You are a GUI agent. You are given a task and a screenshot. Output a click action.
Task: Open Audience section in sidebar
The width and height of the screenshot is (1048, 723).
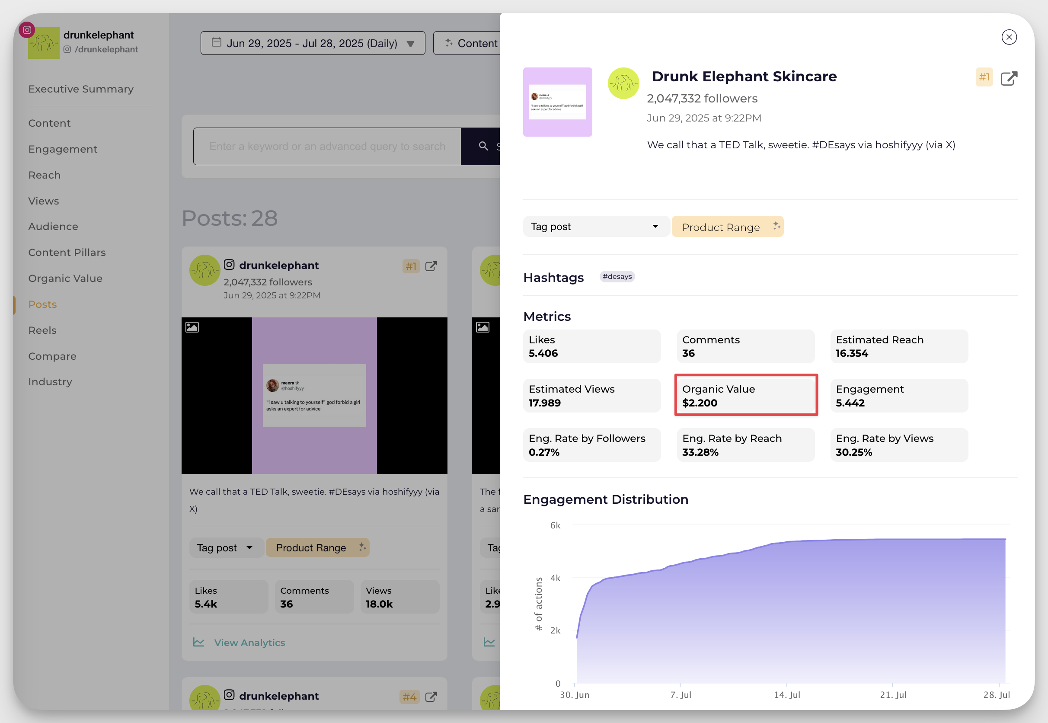click(x=53, y=227)
